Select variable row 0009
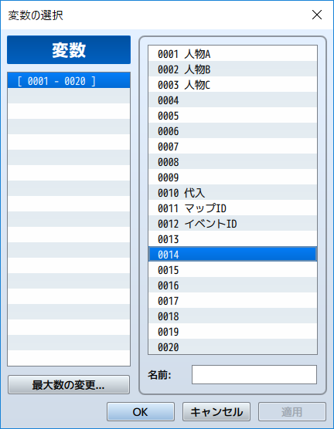 tap(233, 177)
